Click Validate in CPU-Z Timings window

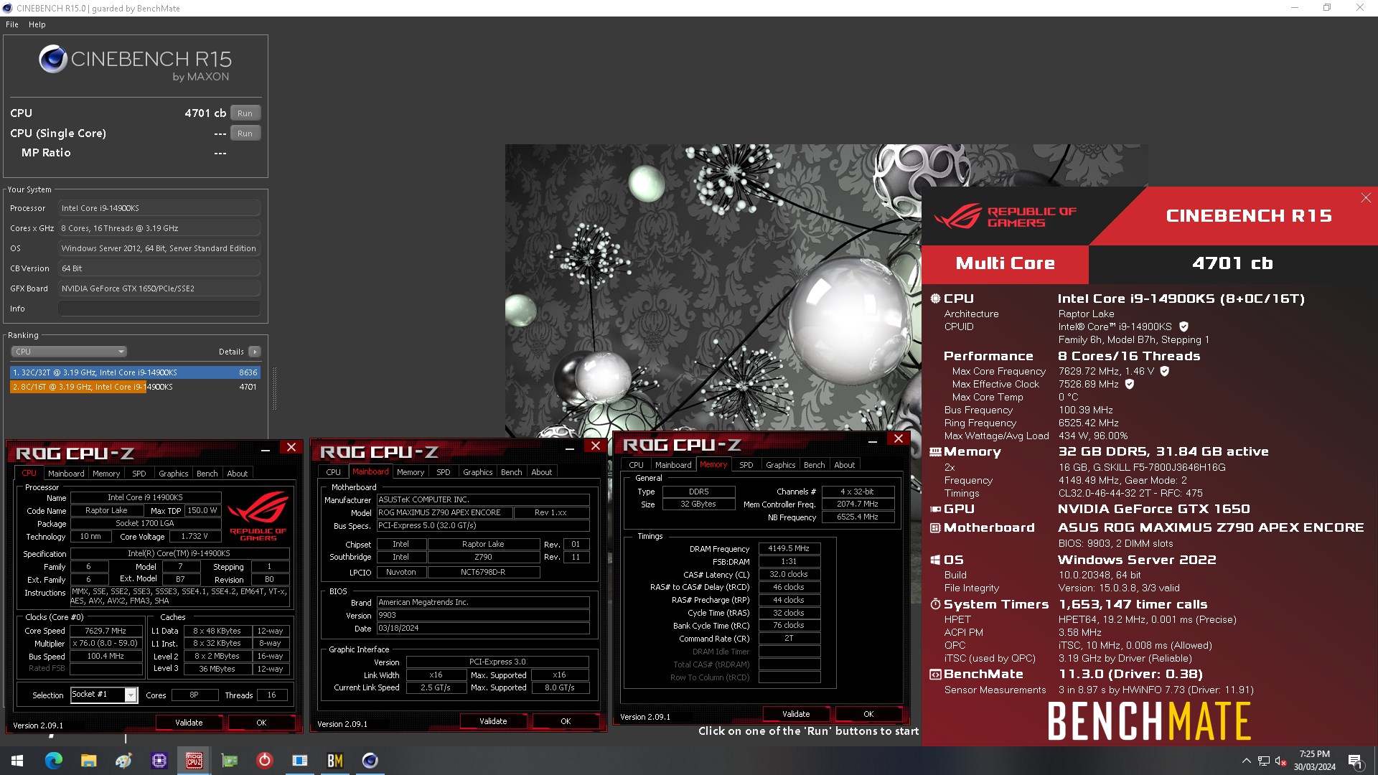pyautogui.click(x=796, y=714)
